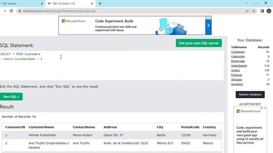Click inside the SQL statement editor

point(112,65)
